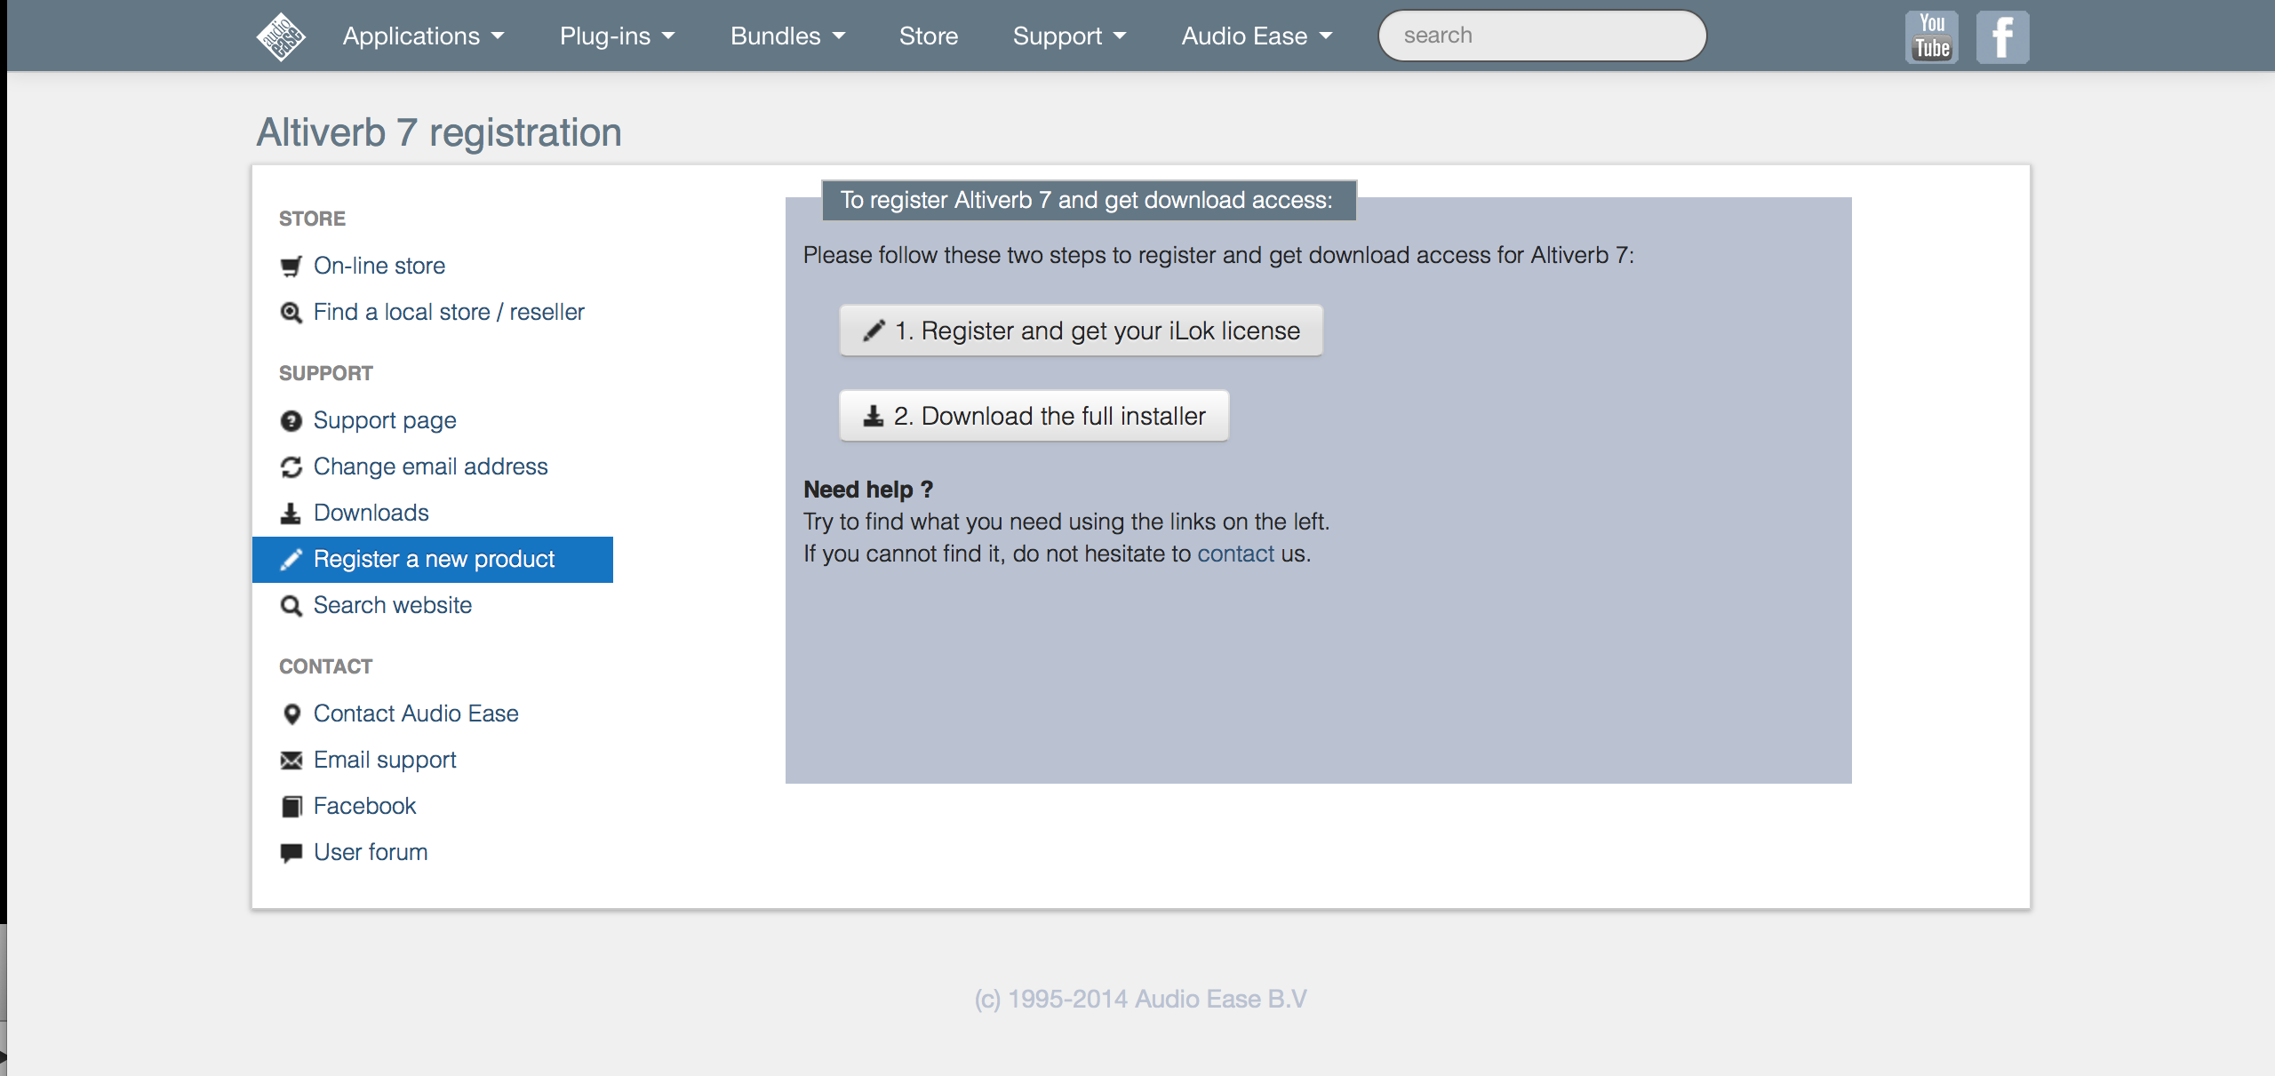The image size is (2275, 1076).
Task: Click the shopping cart icon beside On-line store
Action: 291,266
